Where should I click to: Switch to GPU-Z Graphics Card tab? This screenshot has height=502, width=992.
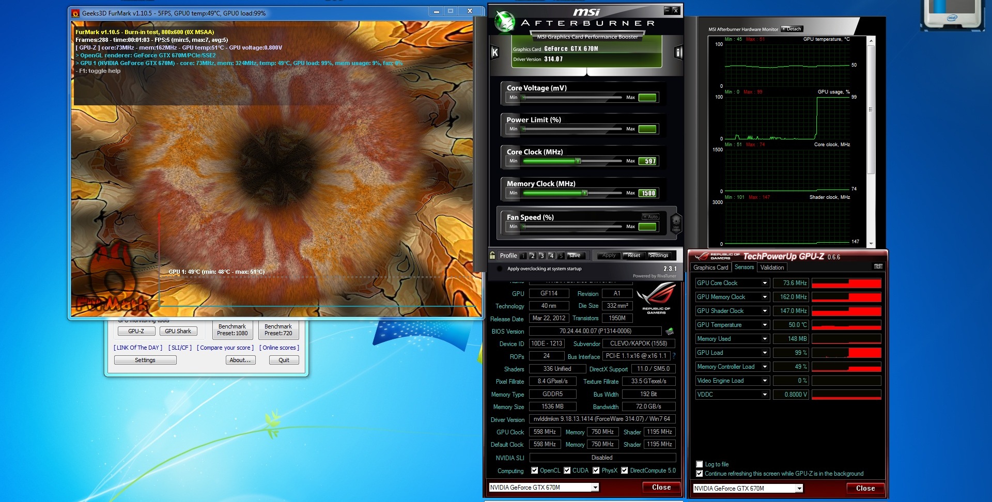point(711,268)
